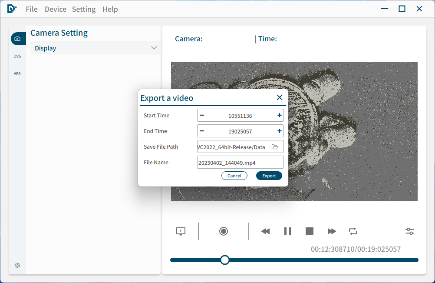Open the playback adjustment sliders icon
Viewport: 435px width, 283px height.
tap(409, 231)
